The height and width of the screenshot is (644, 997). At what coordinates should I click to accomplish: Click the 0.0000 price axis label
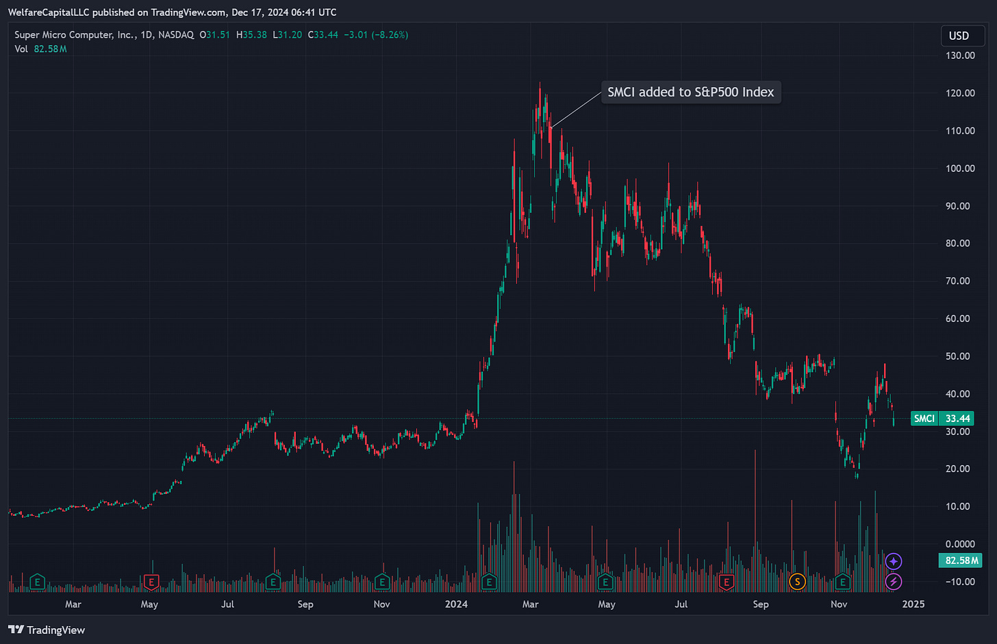[x=960, y=544]
